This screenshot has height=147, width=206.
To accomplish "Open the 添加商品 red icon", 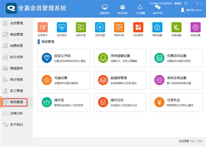I will [138, 27].
